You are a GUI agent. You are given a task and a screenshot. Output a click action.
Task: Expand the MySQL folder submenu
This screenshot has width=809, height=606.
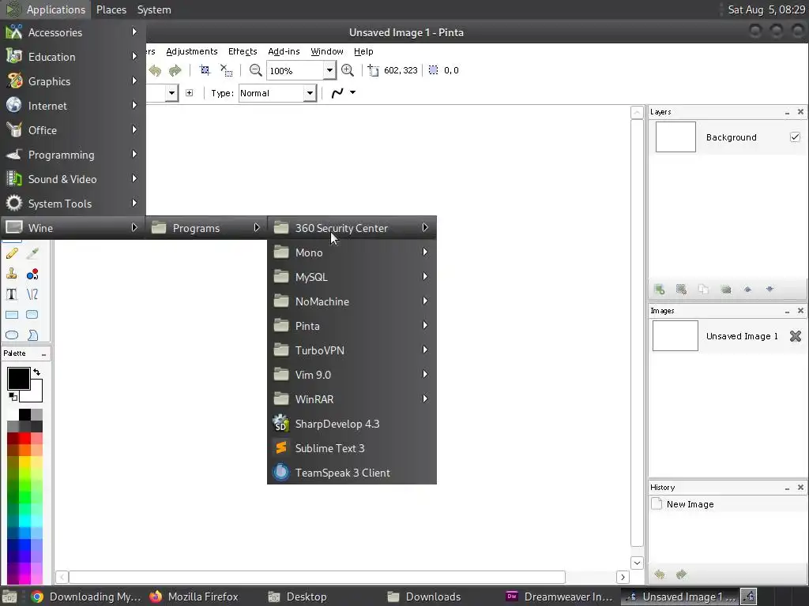tap(352, 277)
